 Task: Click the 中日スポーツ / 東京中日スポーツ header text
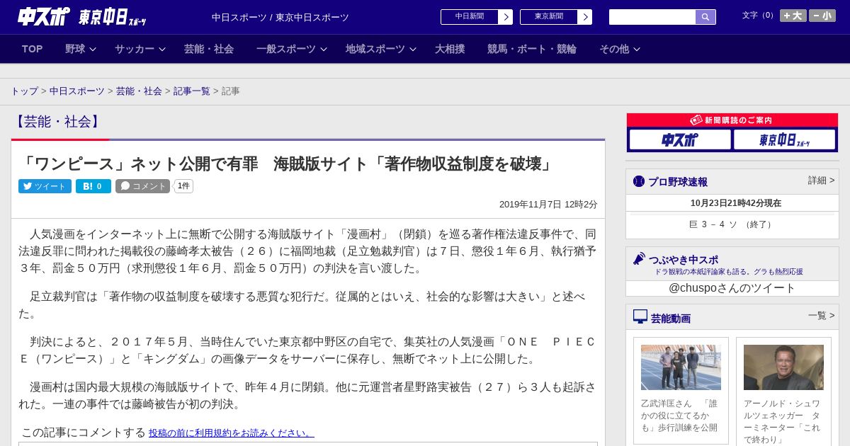coord(280,18)
